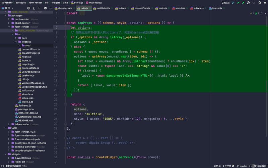Fold commented code block at line 30
Screen dimensions: 268x168
click(65, 138)
